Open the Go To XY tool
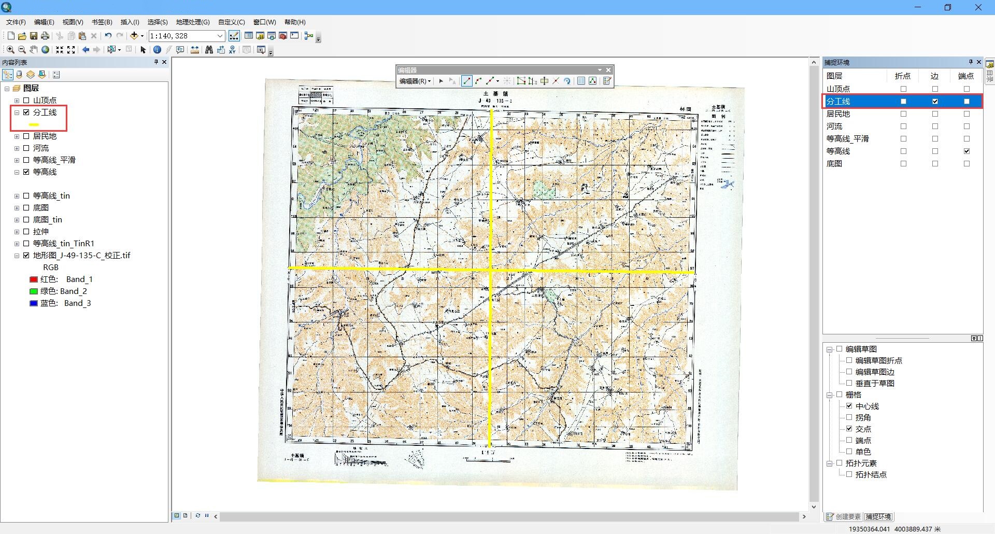Image resolution: width=995 pixels, height=534 pixels. pyautogui.click(x=232, y=50)
